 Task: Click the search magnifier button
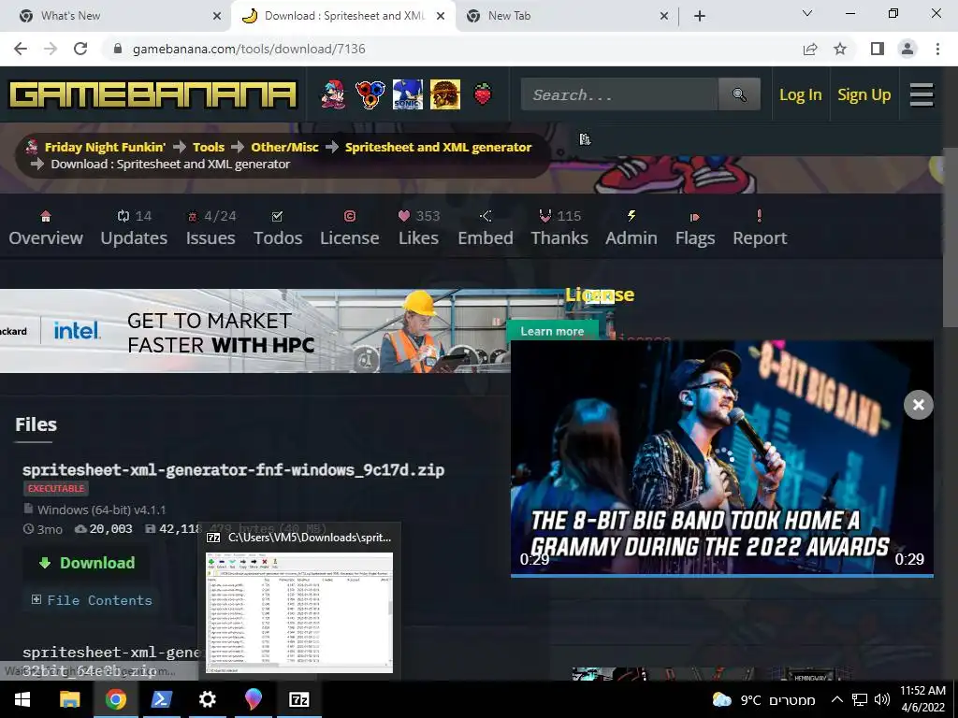(739, 94)
